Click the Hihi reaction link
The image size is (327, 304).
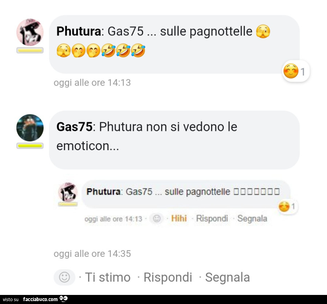point(179,218)
